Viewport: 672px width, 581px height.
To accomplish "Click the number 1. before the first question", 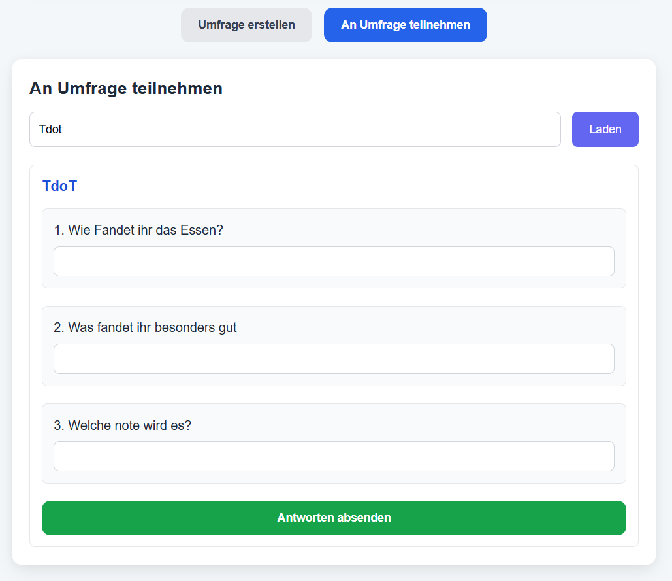I will click(59, 230).
